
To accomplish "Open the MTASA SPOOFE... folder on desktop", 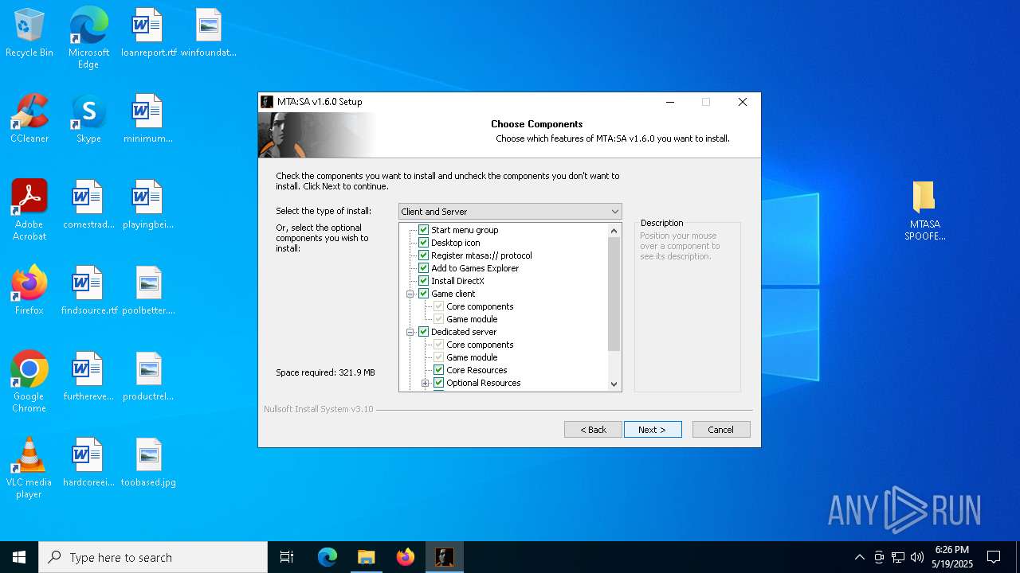I will 924,211.
